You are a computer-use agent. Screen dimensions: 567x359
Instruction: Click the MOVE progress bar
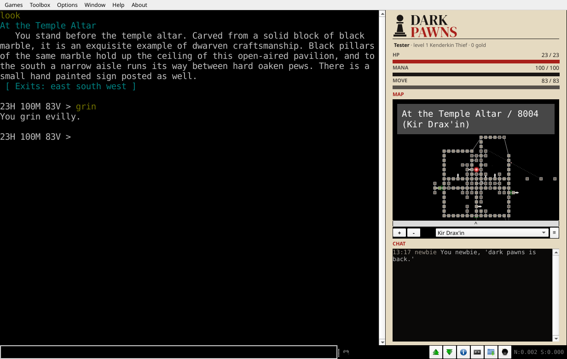(x=476, y=87)
